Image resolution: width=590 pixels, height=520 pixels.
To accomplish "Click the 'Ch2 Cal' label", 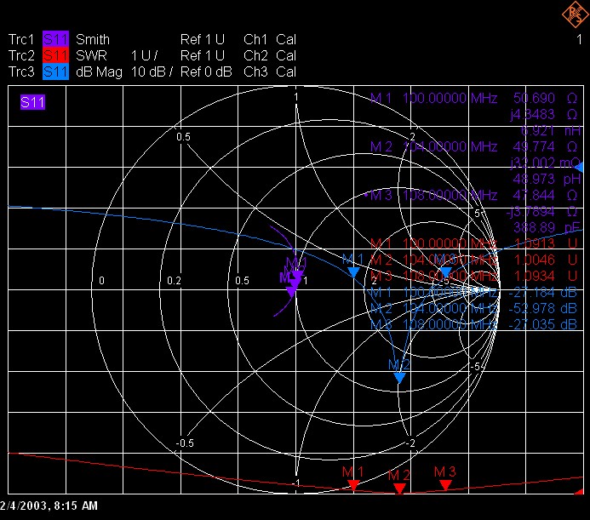I will [x=270, y=55].
